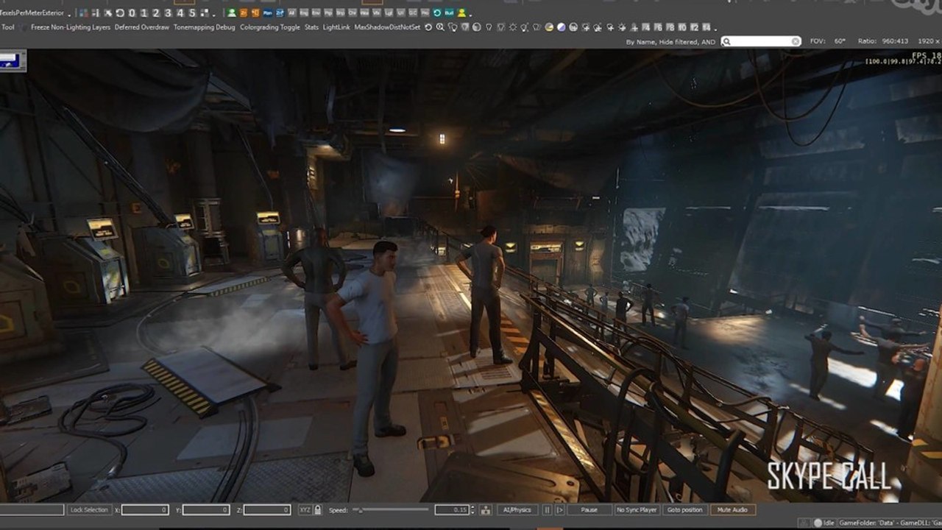Click the yellow character icon in toolbar
Image resolution: width=942 pixels, height=530 pixels.
point(461,13)
